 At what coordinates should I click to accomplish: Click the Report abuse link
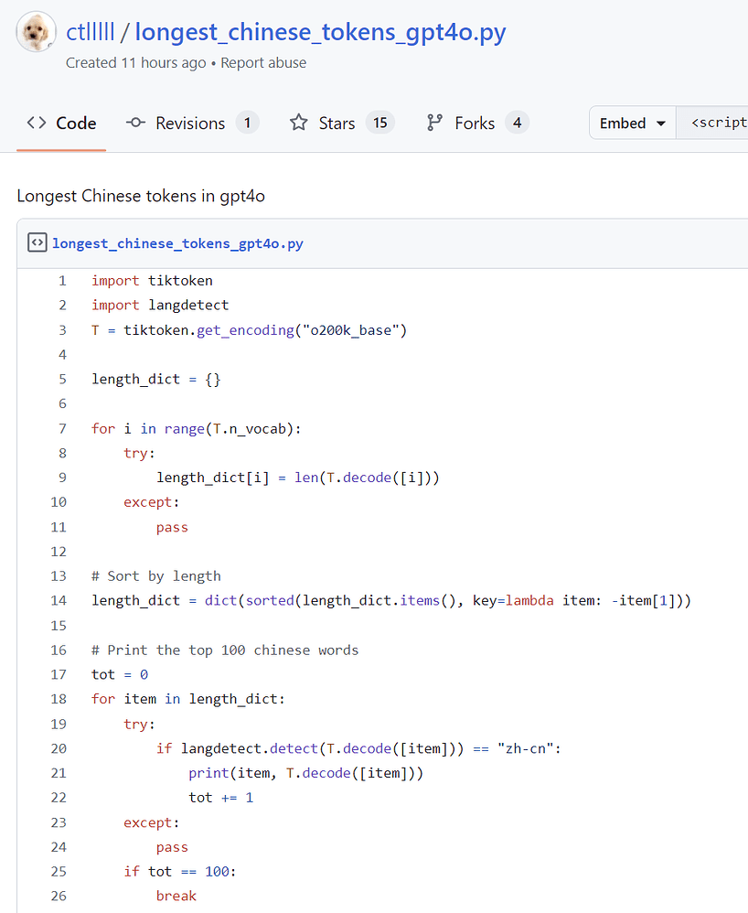point(263,63)
